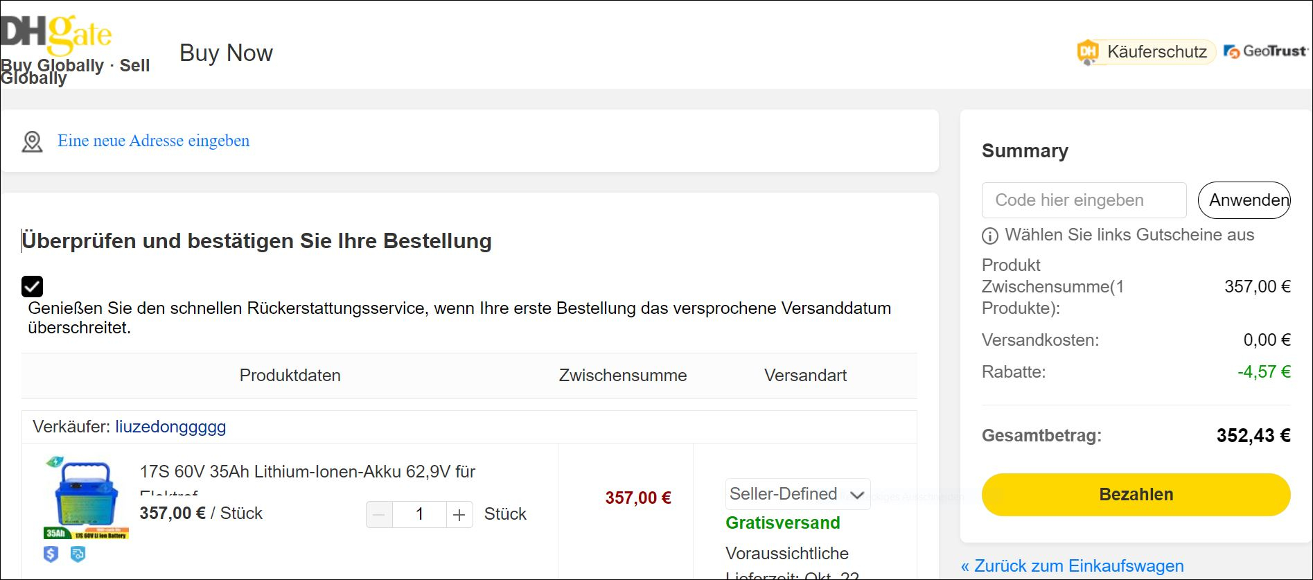The height and width of the screenshot is (580, 1313).
Task: Open the 17S 60V Lithium-Ionen-Akku product title
Action: [x=307, y=472]
